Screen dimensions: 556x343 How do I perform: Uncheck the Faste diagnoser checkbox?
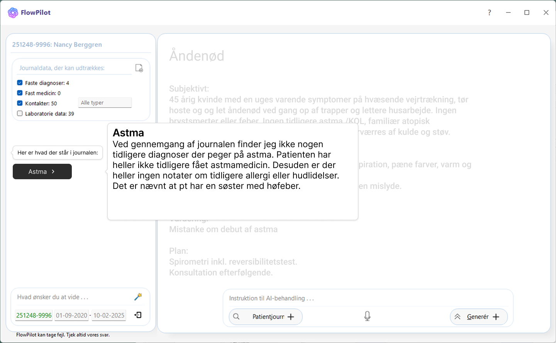(20, 83)
